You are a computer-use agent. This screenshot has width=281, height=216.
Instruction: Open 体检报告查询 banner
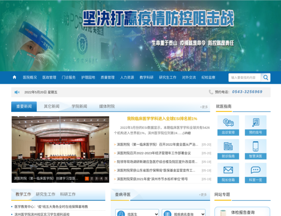(x=242, y=213)
